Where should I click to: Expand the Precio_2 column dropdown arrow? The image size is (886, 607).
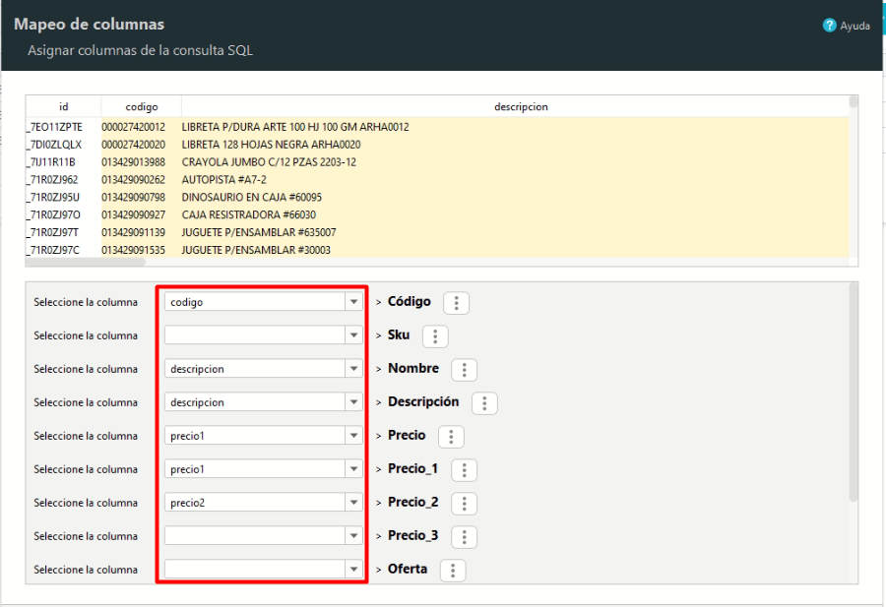353,502
